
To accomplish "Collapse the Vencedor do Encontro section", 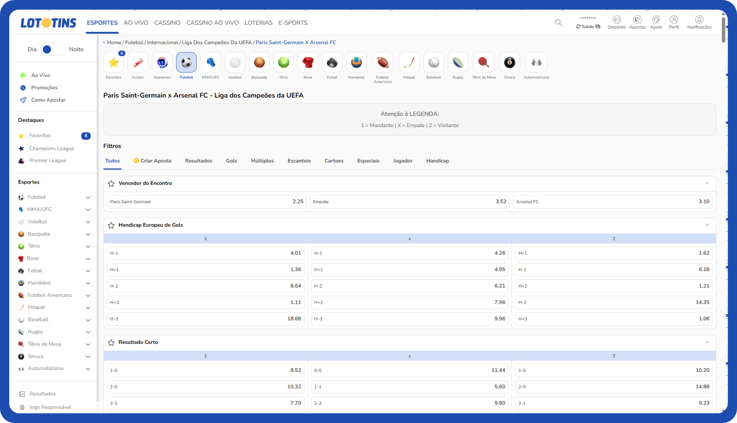I will coord(707,183).
